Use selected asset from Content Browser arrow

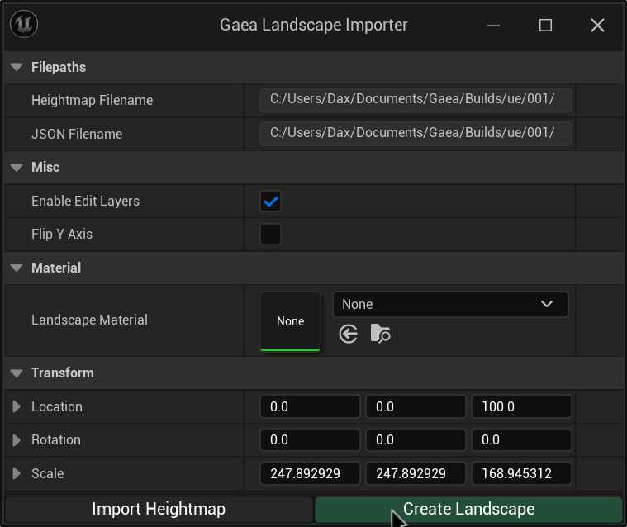[x=349, y=334]
